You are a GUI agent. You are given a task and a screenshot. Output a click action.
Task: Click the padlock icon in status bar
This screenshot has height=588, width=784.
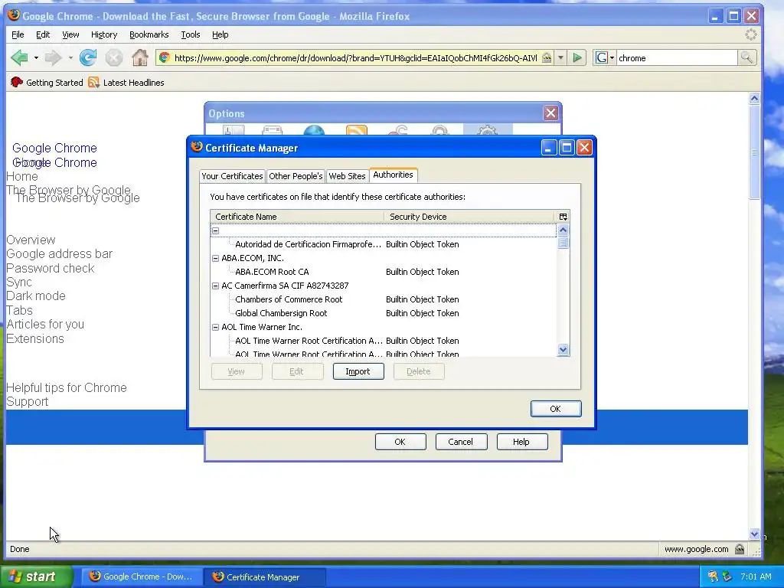pyautogui.click(x=740, y=549)
